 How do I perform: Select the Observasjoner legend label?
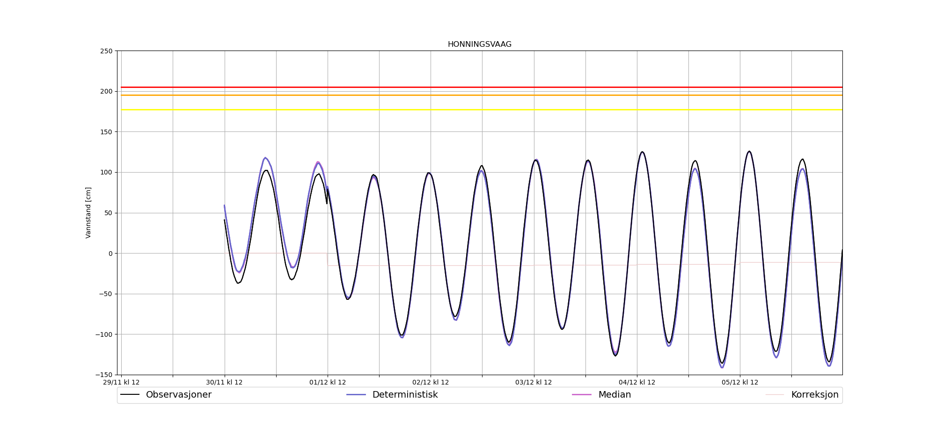pos(178,395)
